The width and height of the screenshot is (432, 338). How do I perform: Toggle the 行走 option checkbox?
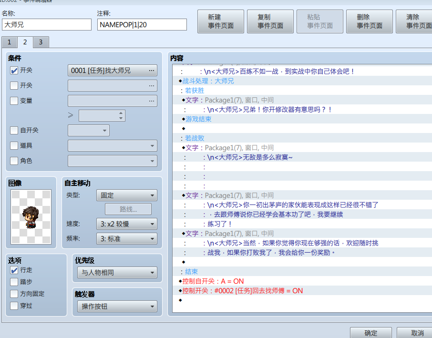[x=14, y=270]
